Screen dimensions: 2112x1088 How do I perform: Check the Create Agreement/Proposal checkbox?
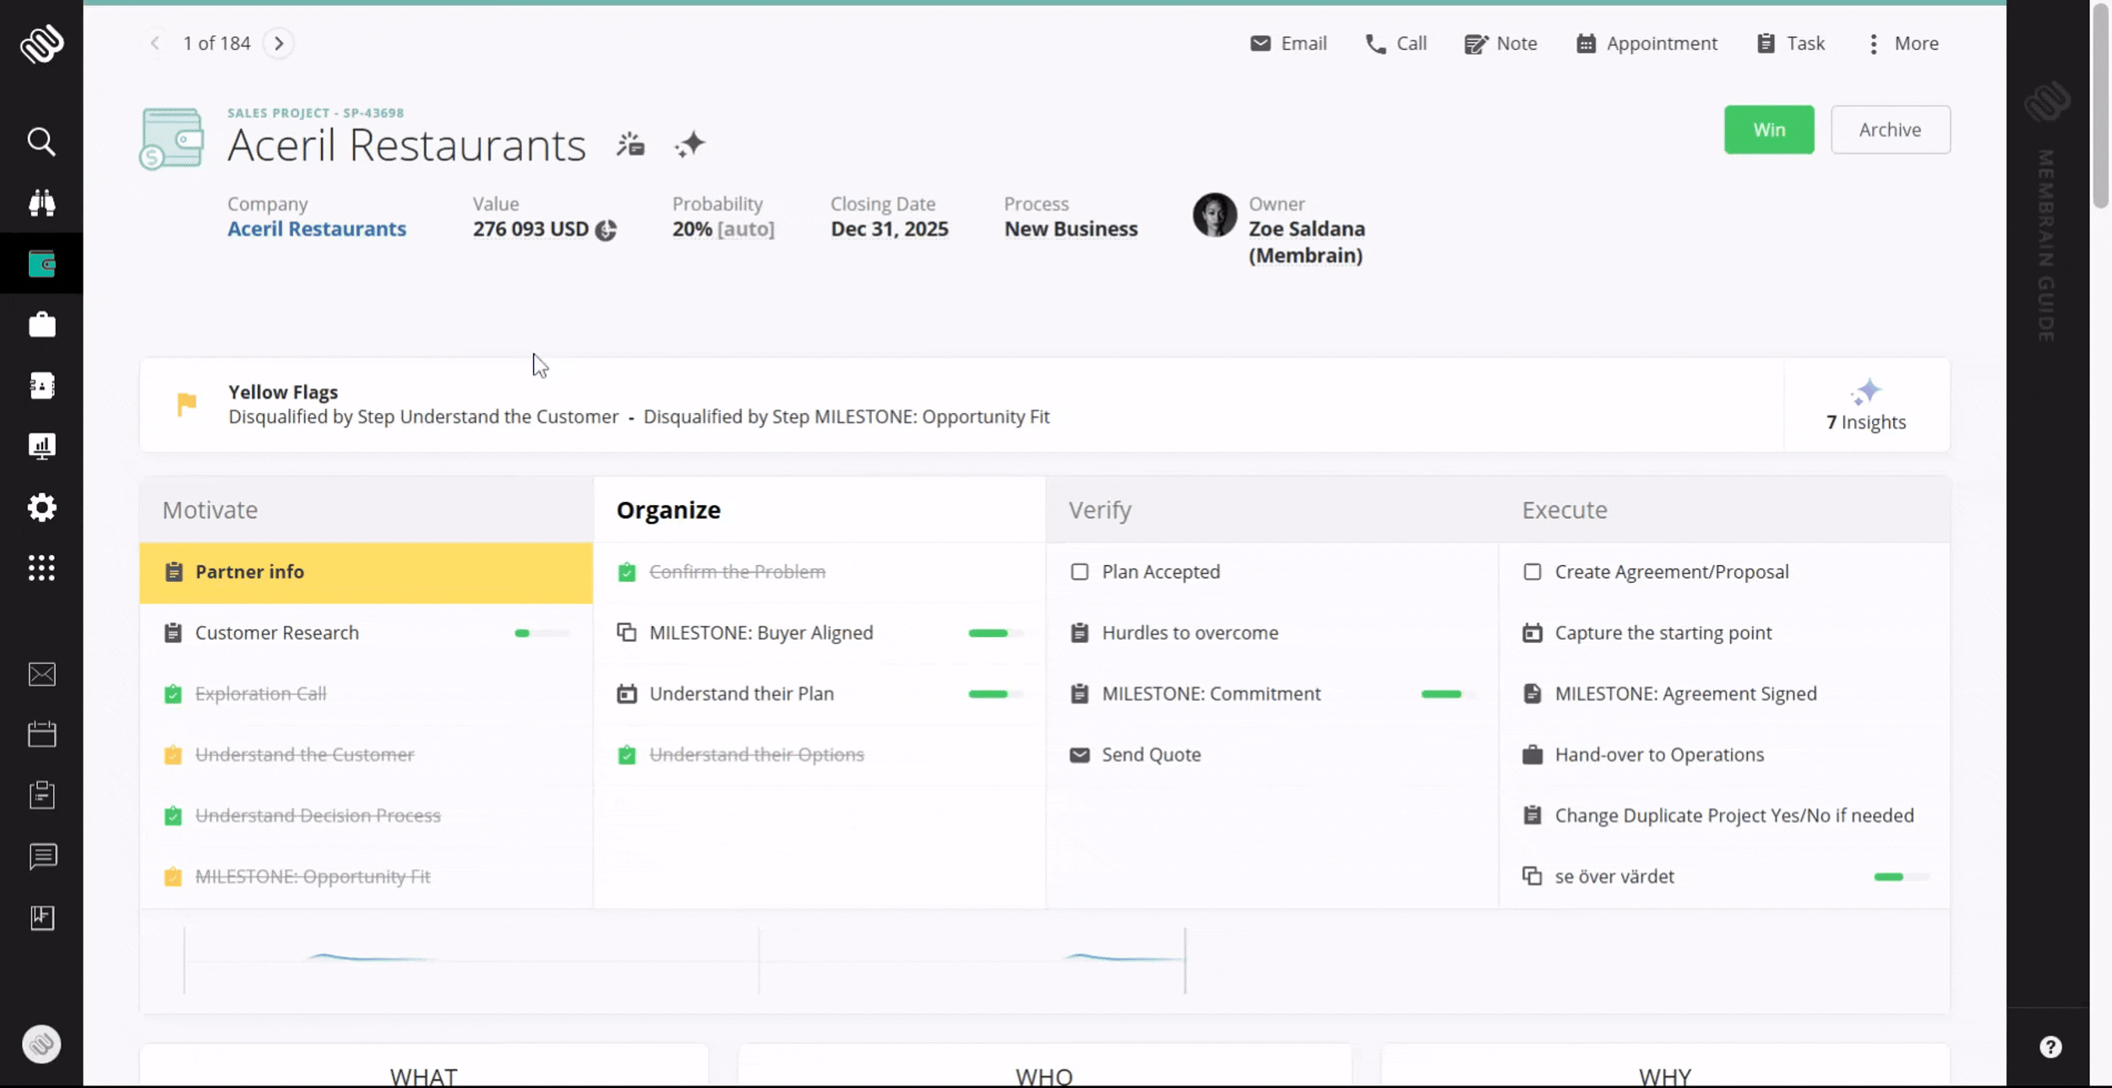1532,572
